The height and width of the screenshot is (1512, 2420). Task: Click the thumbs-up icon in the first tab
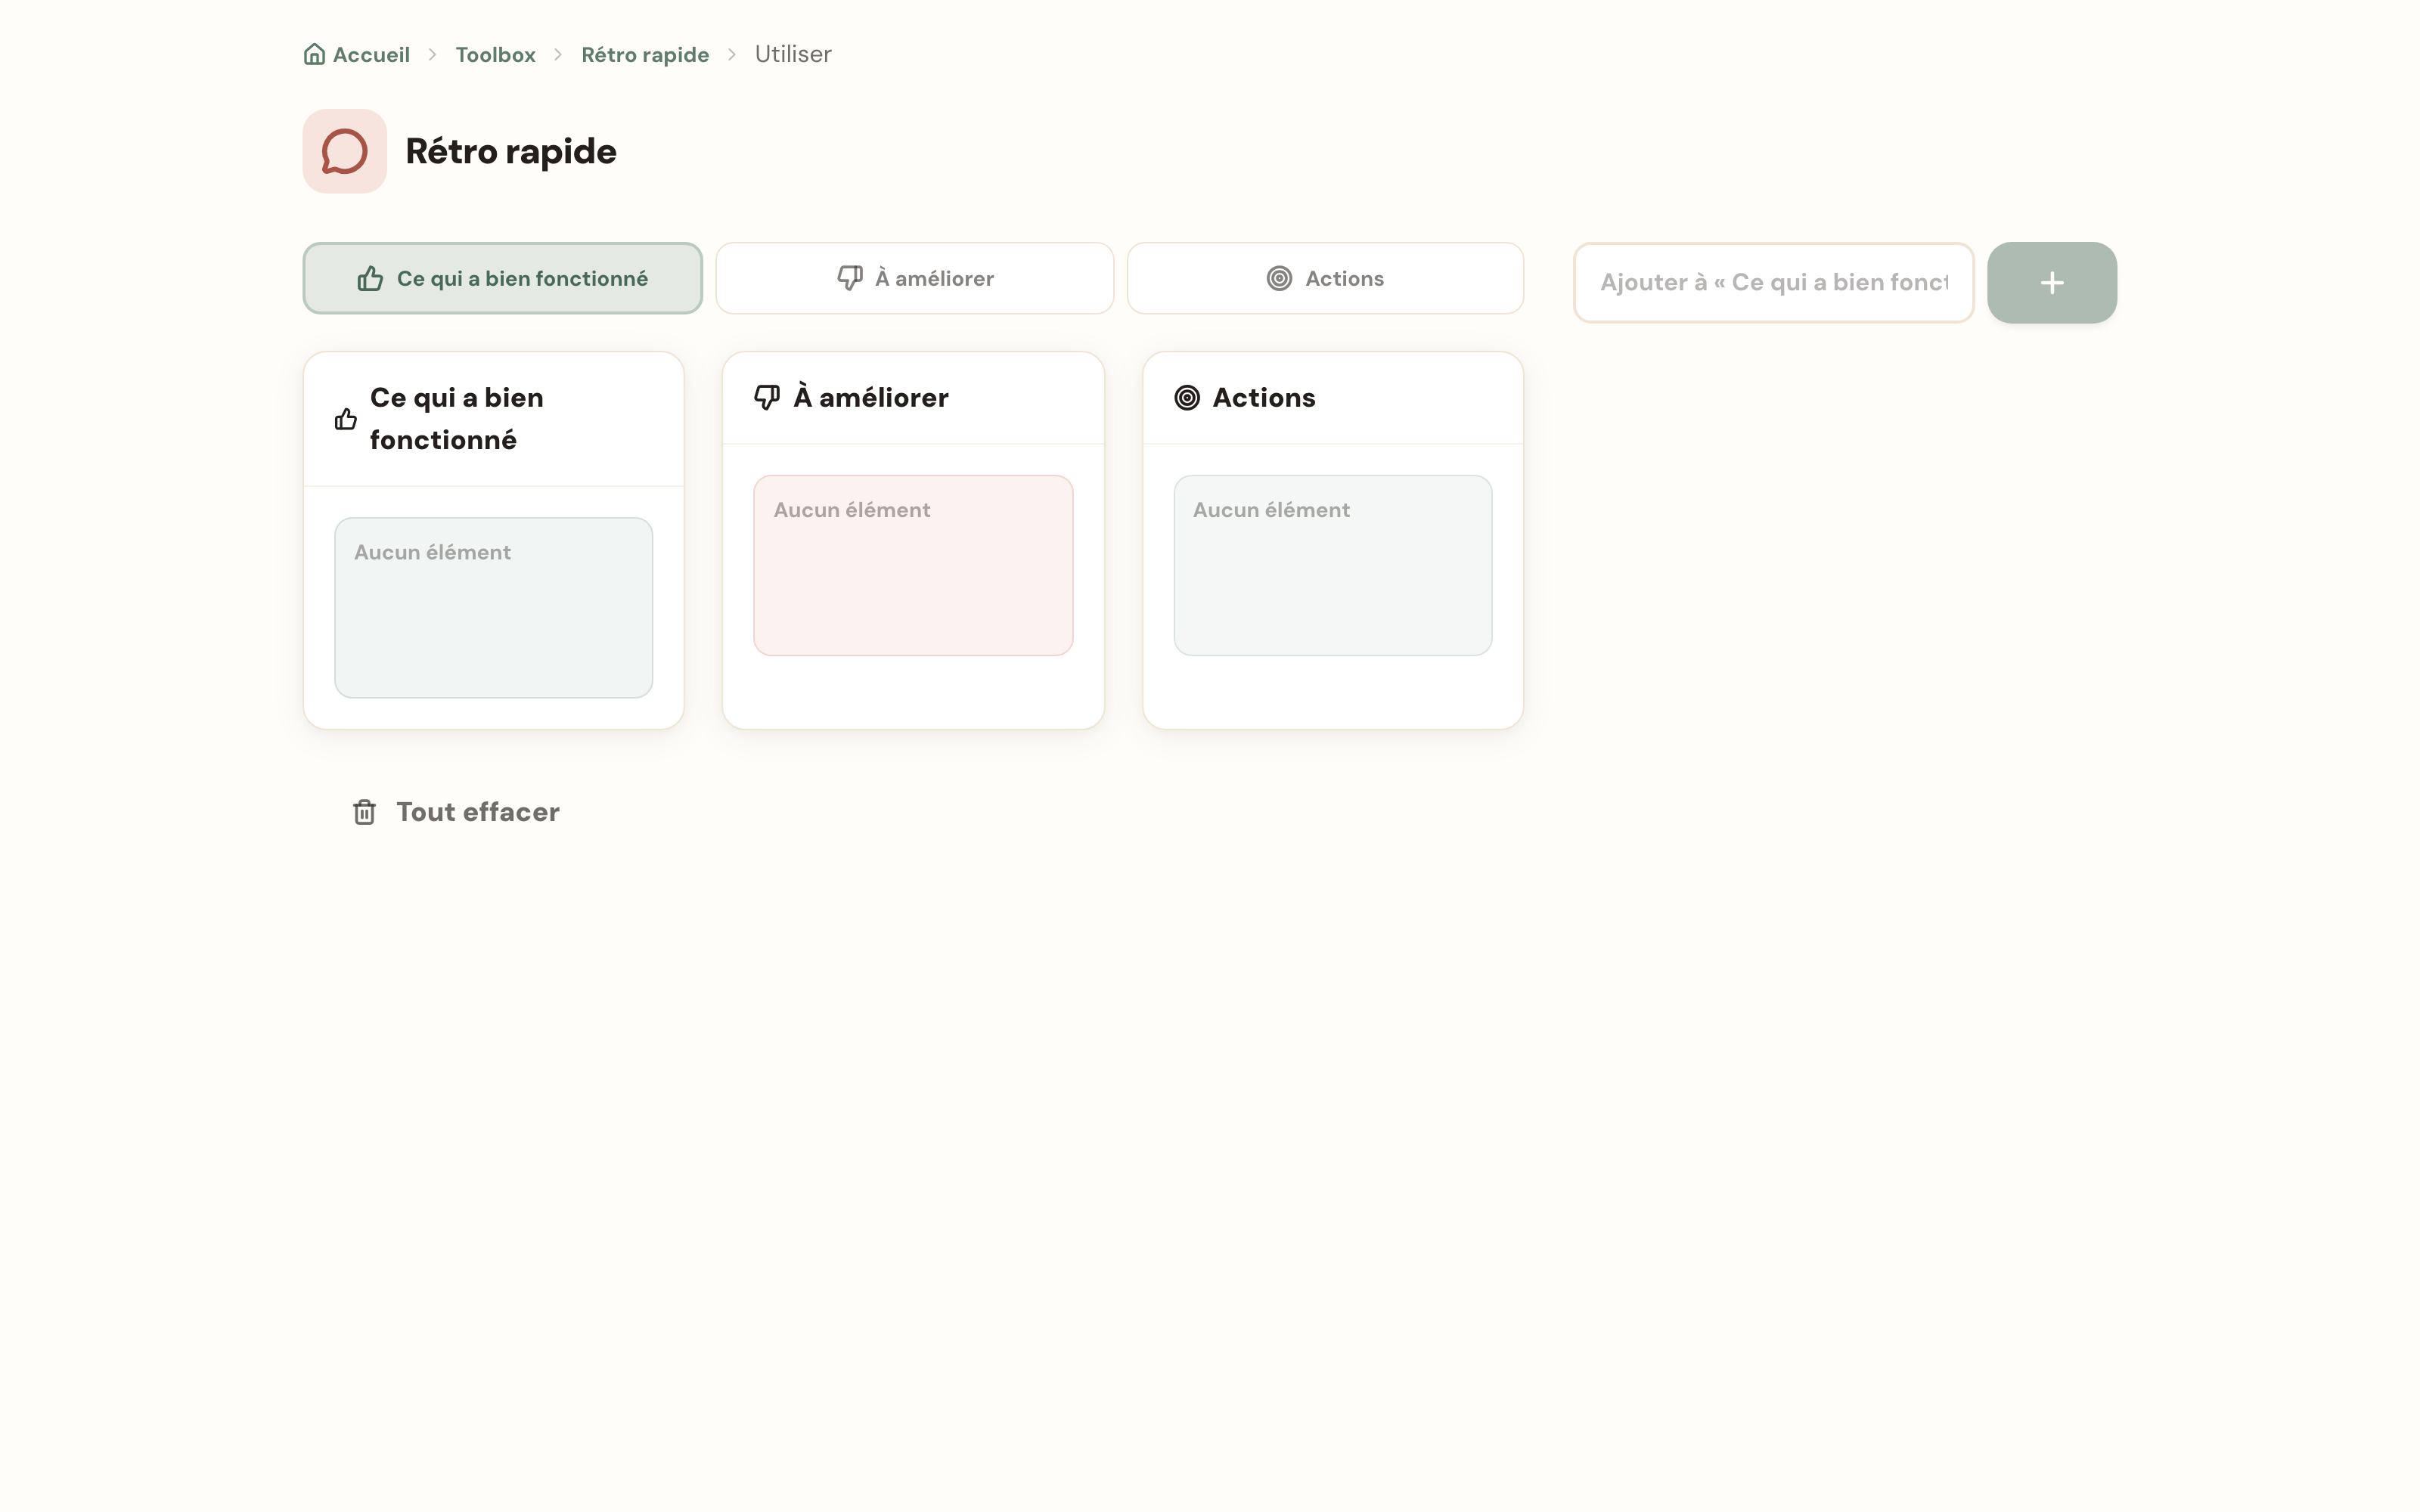[x=370, y=279]
